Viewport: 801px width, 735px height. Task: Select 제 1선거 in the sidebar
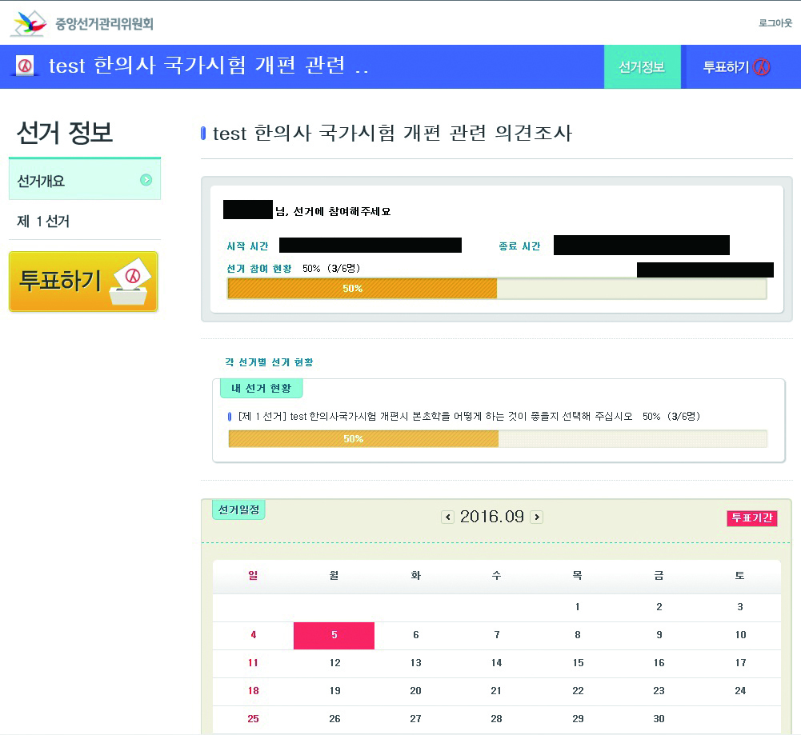[44, 222]
